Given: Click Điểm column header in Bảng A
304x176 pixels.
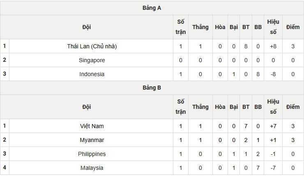Looking at the screenshot, I should [x=293, y=27].
